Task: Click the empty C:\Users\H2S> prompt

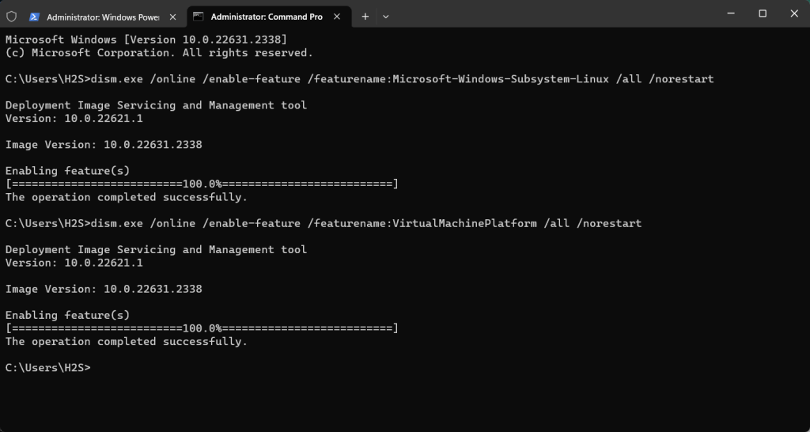Action: pyautogui.click(x=48, y=367)
